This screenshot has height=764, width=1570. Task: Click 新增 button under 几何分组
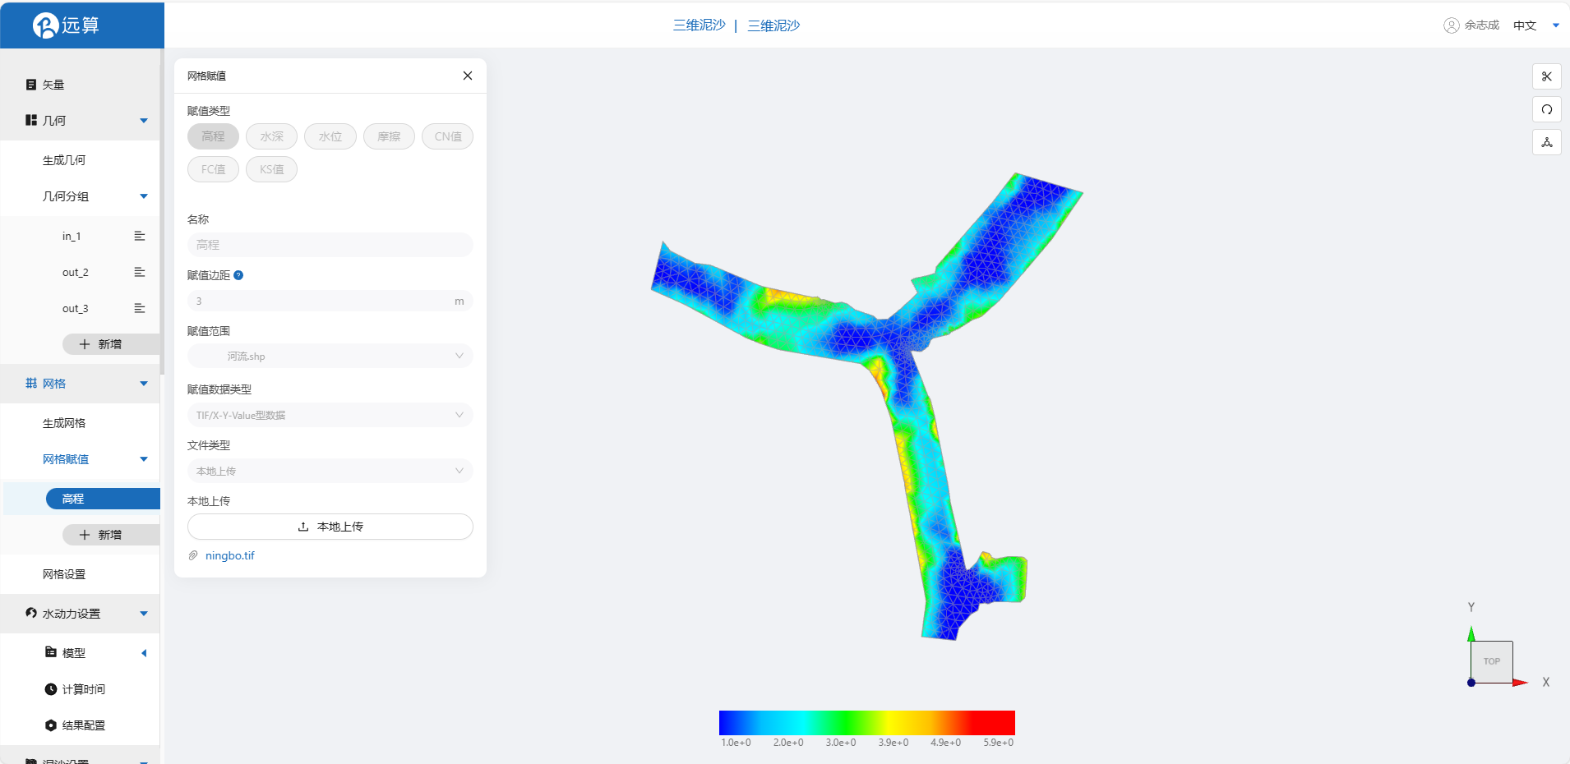click(111, 344)
